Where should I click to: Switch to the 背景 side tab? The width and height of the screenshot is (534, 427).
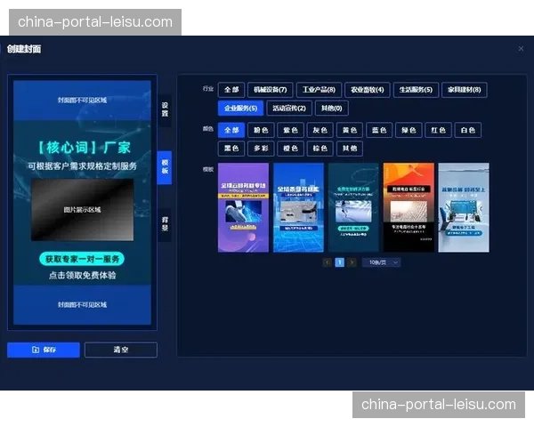point(165,224)
